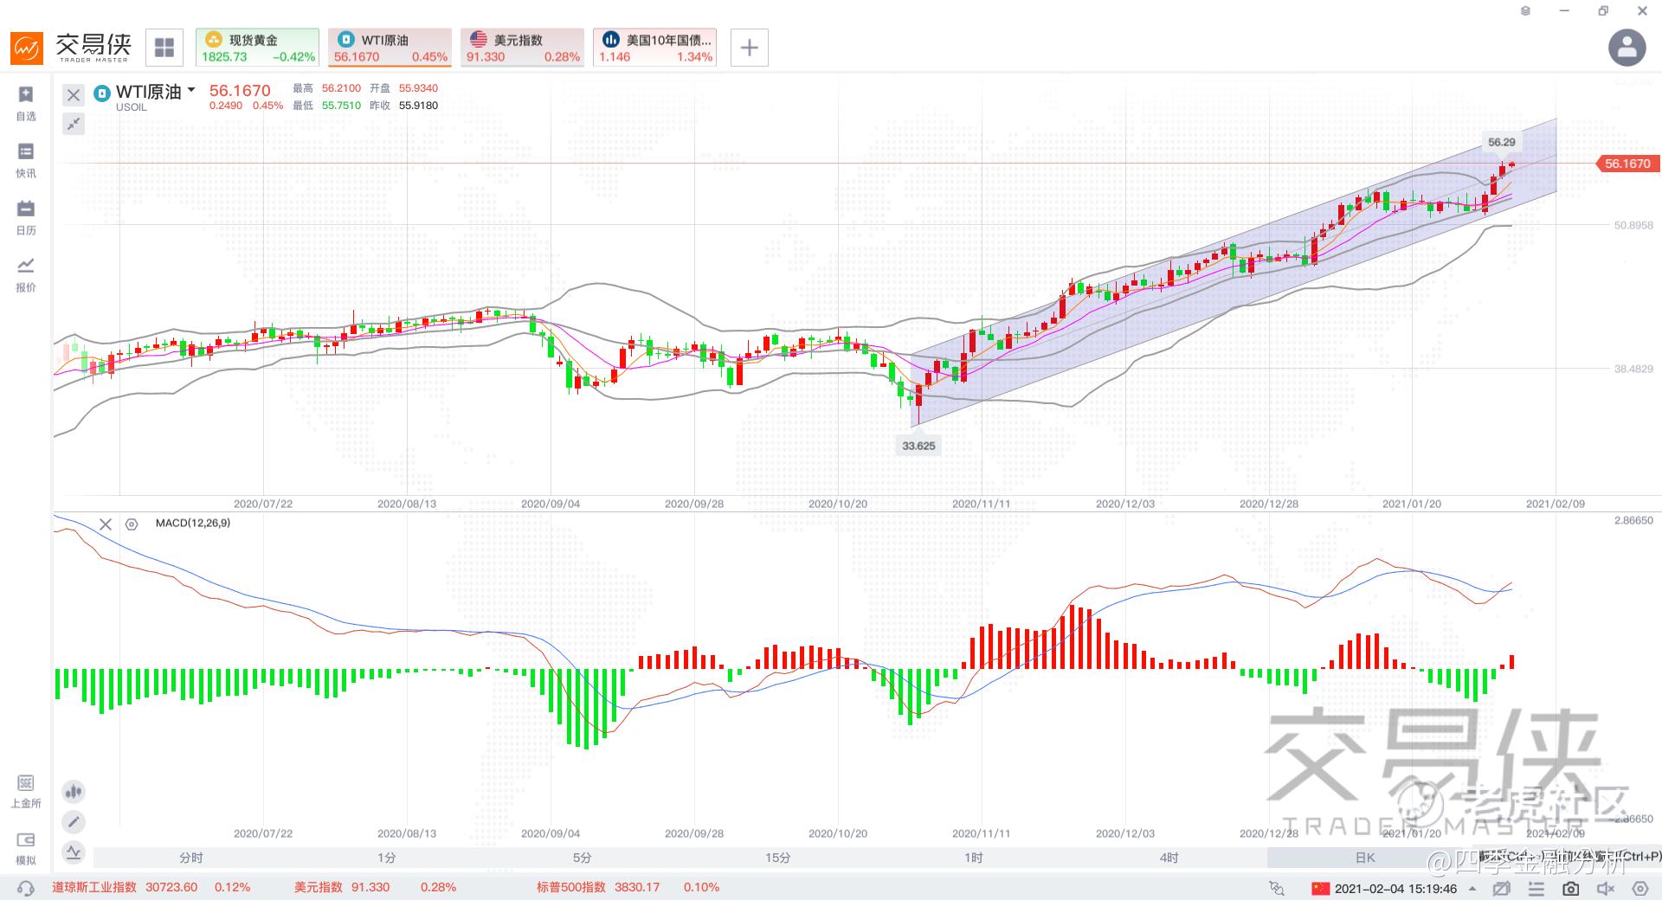The height and width of the screenshot is (900, 1662).
Task: Click the layers icon in the title bar
Action: [1525, 11]
